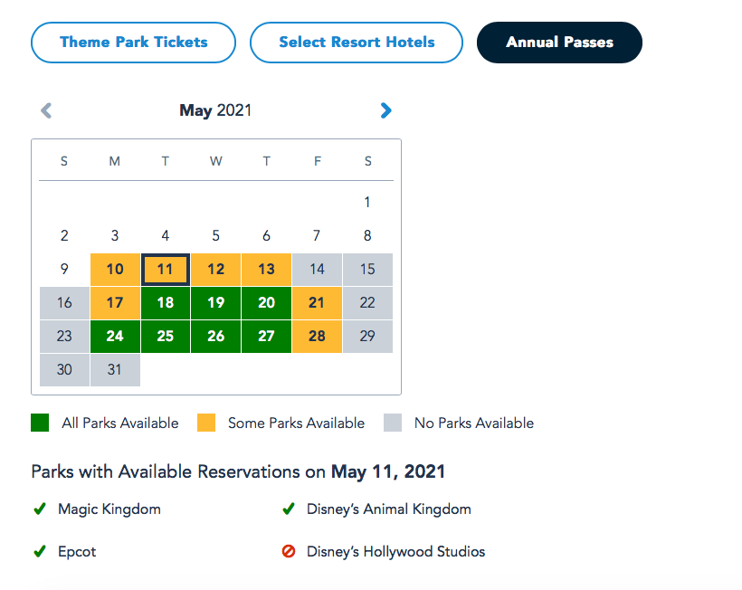This screenshot has height=590, width=742.
Task: Pick May 18 on the calendar
Action: pos(166,303)
